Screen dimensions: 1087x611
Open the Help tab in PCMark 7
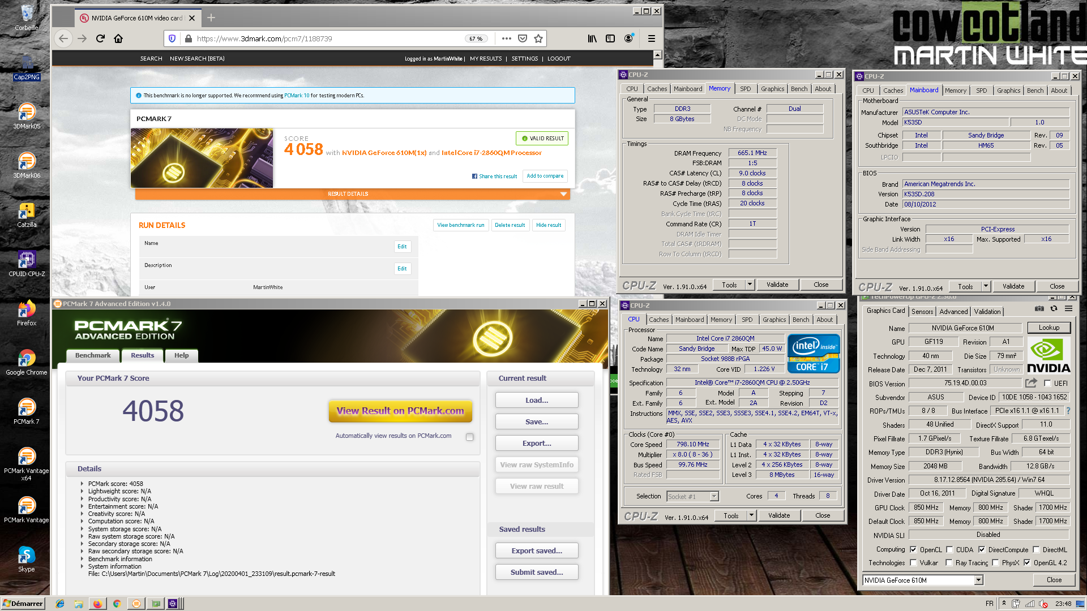pyautogui.click(x=181, y=355)
